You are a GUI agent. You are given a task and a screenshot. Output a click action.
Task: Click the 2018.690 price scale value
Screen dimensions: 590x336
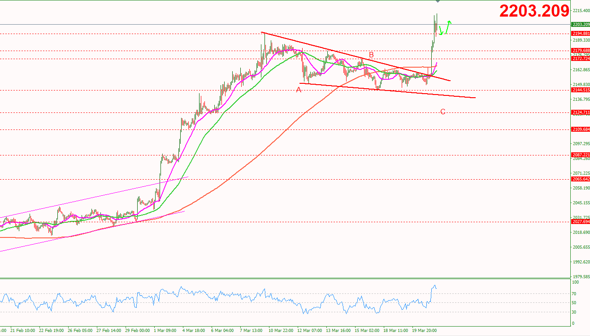click(581, 233)
